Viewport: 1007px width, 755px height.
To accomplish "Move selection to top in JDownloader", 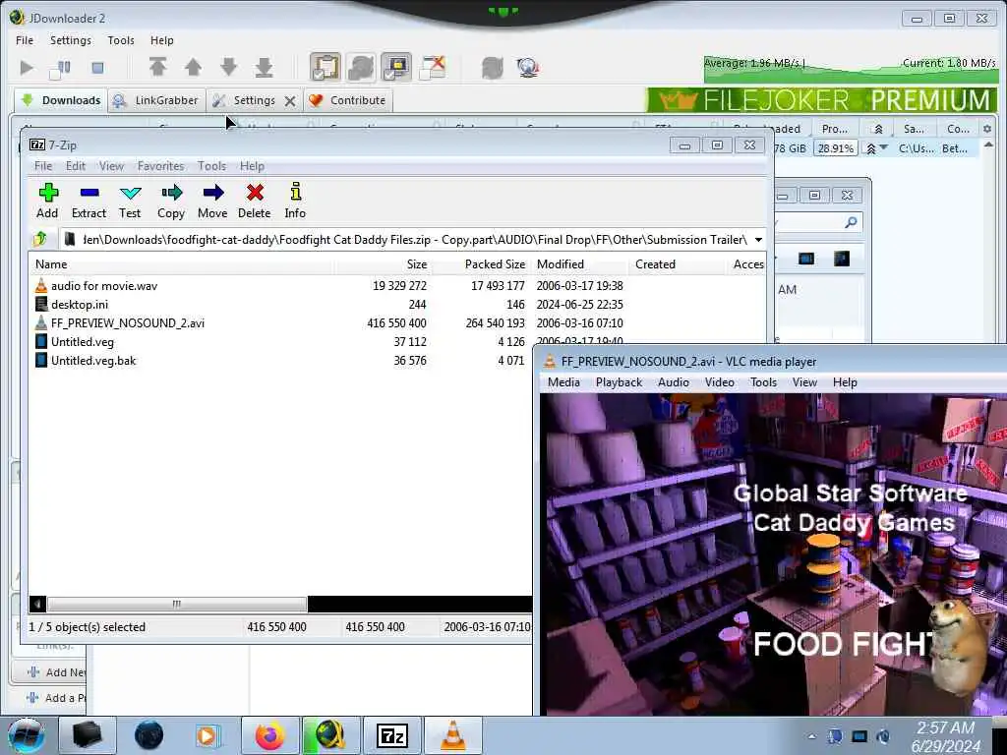I will 158,67.
